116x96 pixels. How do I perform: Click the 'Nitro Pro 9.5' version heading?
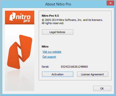[x=50, y=16]
